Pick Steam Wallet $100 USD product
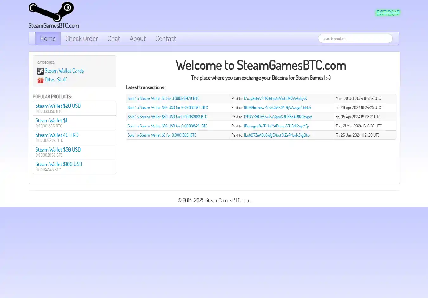This screenshot has height=298, width=428. point(59,164)
